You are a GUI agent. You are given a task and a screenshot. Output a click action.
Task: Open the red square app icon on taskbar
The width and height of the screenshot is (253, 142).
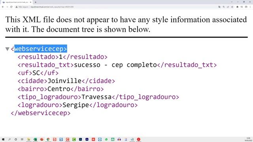tap(93, 139)
